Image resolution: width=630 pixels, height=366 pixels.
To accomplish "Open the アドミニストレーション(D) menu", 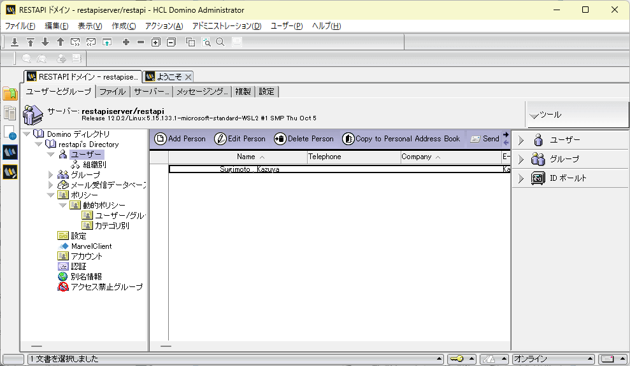I will coord(227,26).
